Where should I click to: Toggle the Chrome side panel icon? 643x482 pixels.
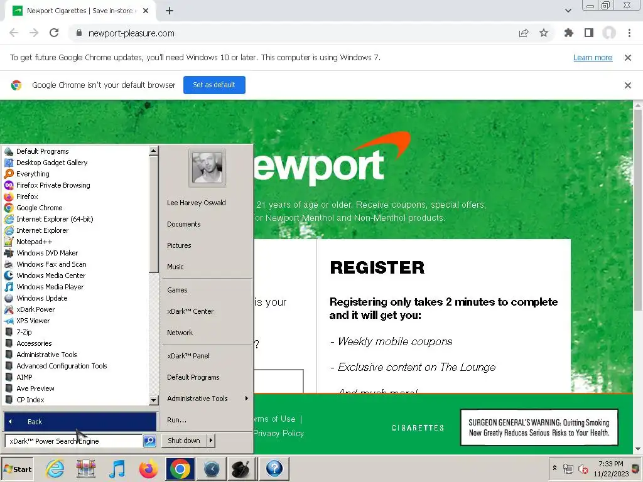(x=589, y=33)
